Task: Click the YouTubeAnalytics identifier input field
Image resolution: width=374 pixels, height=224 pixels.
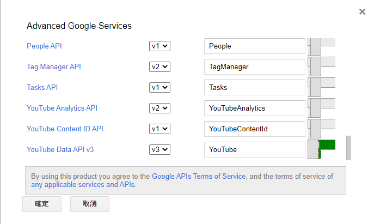Action: click(254, 108)
